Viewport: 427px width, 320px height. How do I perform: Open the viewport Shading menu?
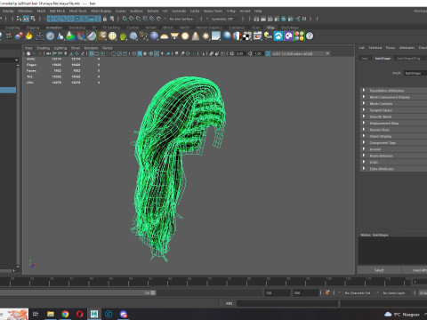(43, 48)
